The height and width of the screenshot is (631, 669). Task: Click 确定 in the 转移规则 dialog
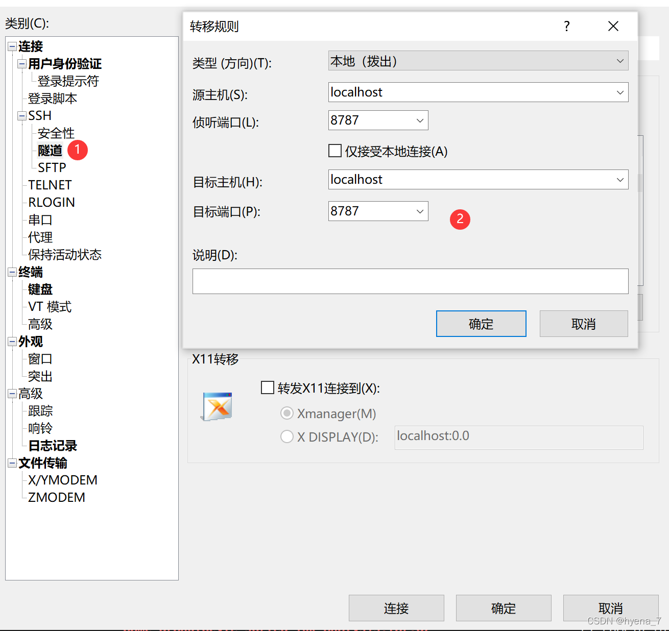tap(481, 324)
